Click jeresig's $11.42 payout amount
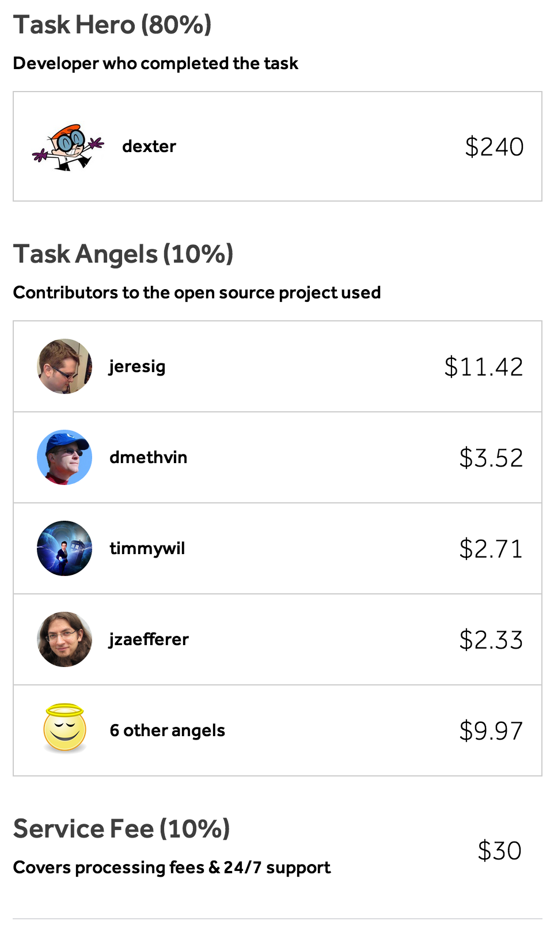The image size is (554, 932). pyautogui.click(x=484, y=367)
